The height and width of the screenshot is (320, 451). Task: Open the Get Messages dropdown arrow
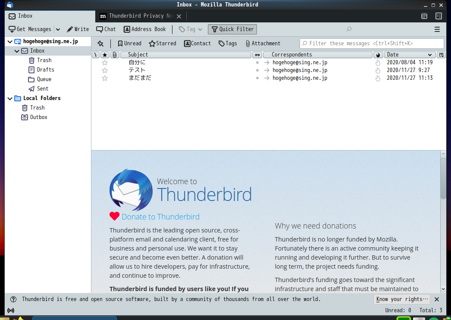[58, 29]
